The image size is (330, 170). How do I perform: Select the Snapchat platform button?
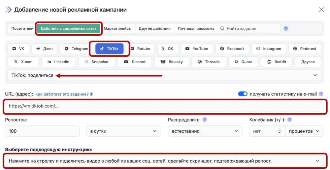[x=97, y=62]
